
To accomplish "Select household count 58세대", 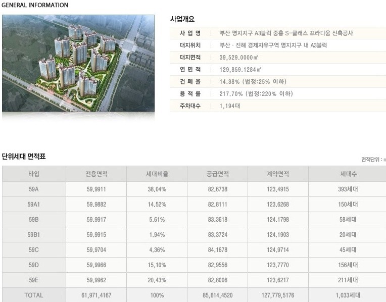I will tap(348, 219).
